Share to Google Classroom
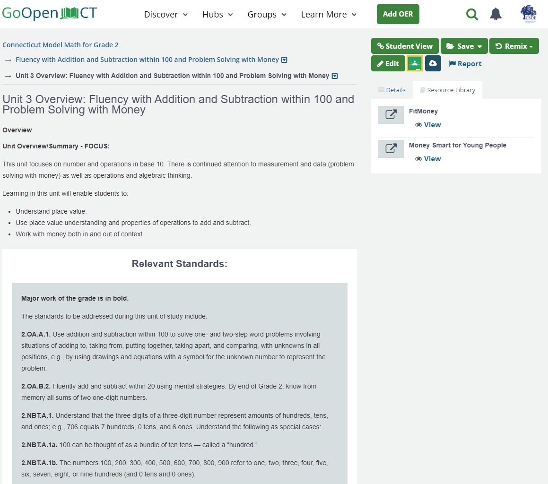This screenshot has width=548, height=484. tap(414, 63)
